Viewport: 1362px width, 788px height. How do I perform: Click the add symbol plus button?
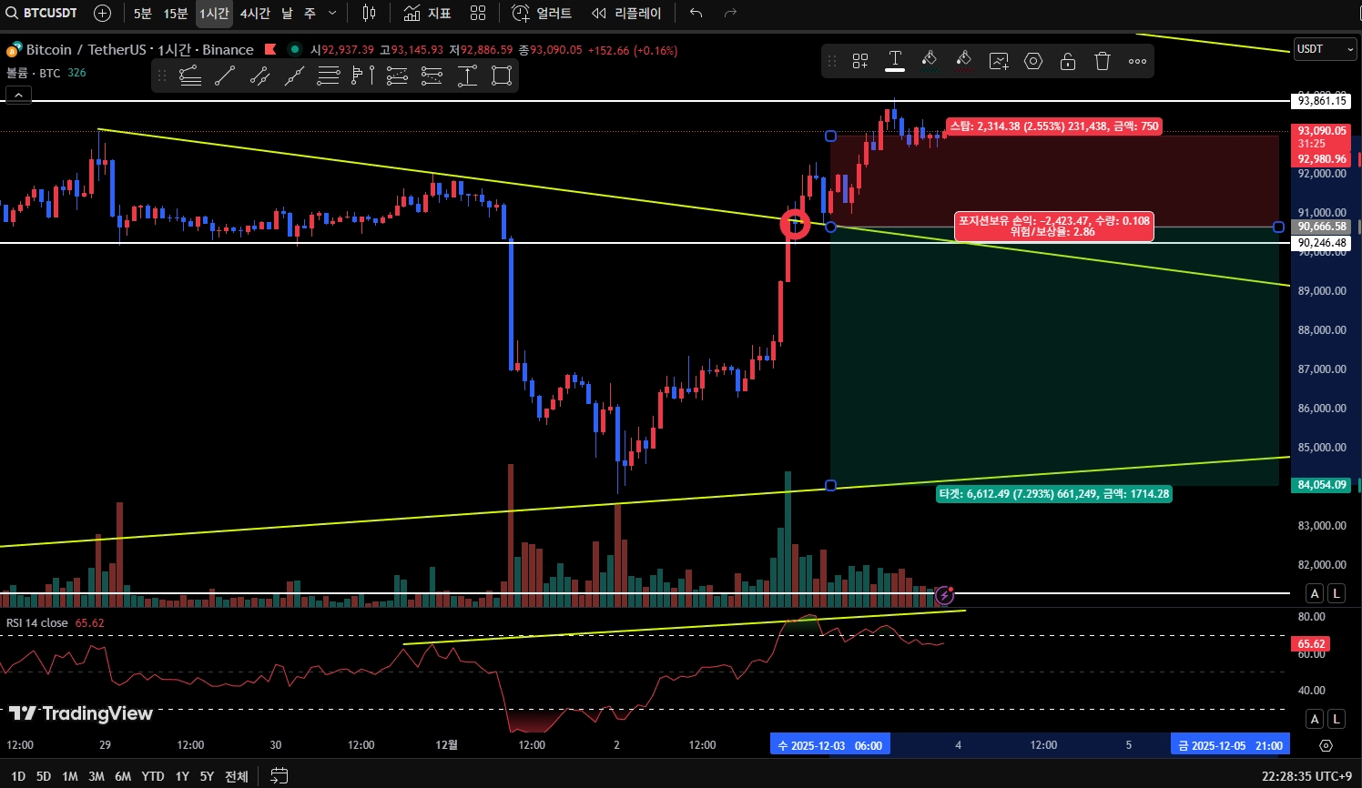103,13
